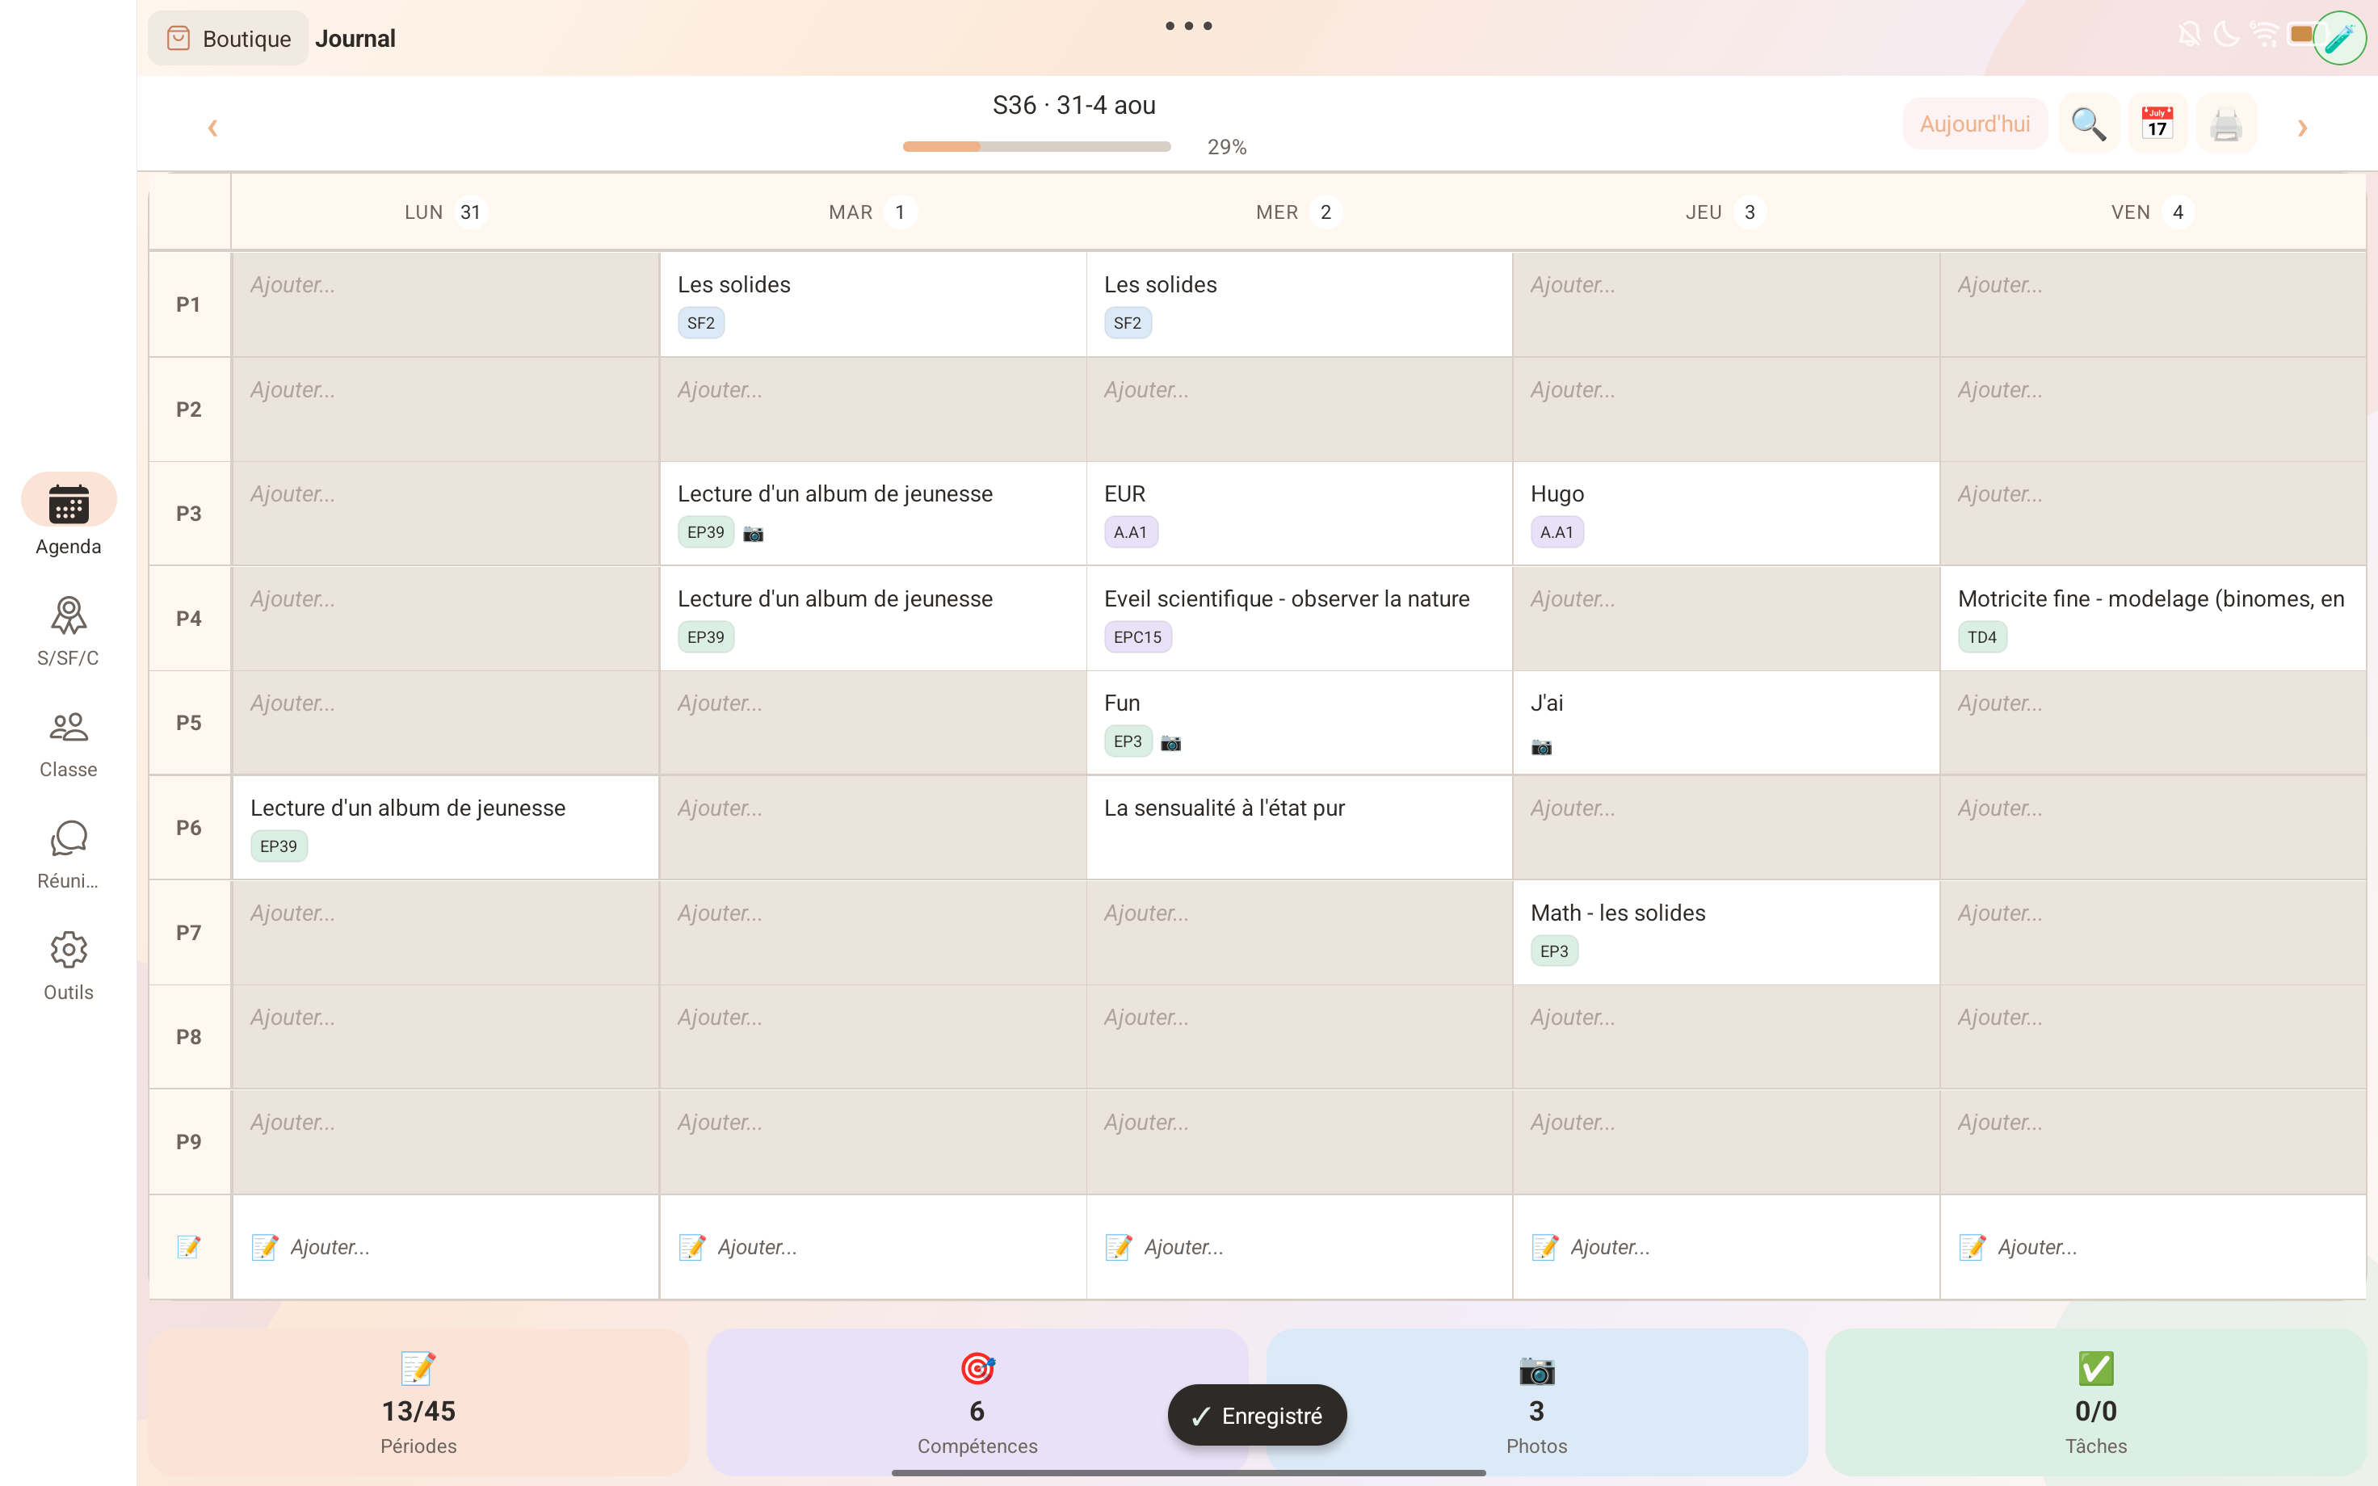Open the three-dot menu at top

1188,26
